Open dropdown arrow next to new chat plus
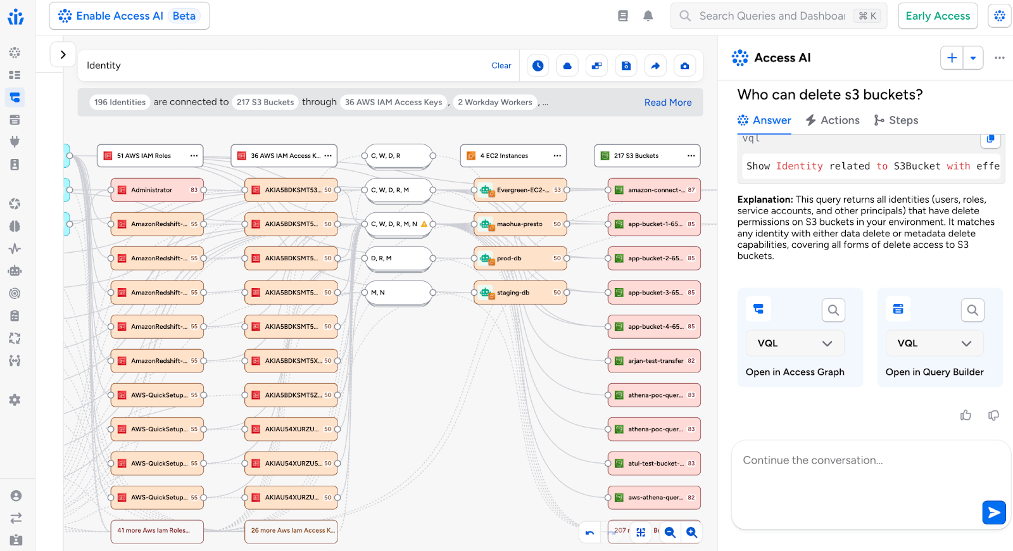This screenshot has height=551, width=1013. tap(973, 58)
